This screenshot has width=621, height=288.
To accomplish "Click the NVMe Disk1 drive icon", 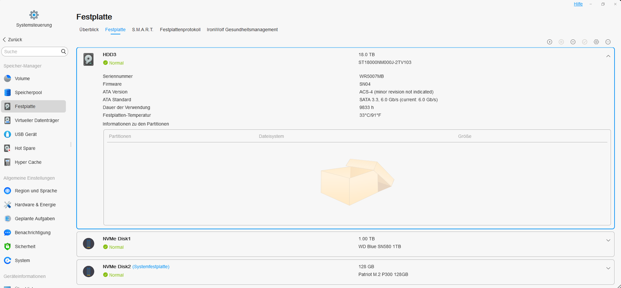I will click(x=88, y=243).
